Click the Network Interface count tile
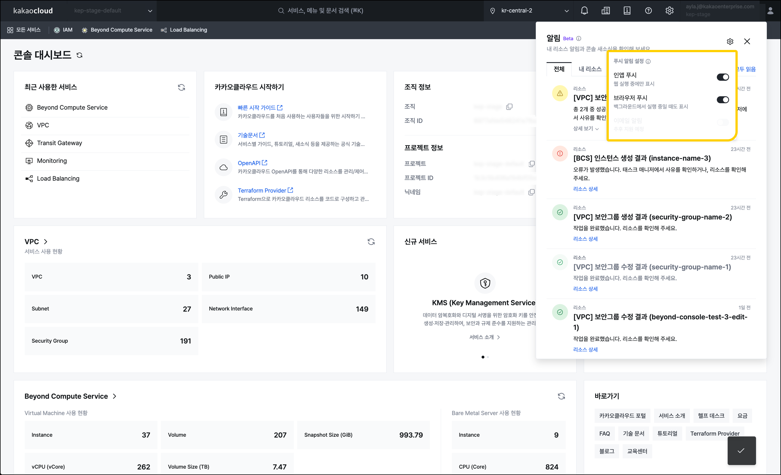The image size is (781, 475). pyautogui.click(x=289, y=309)
